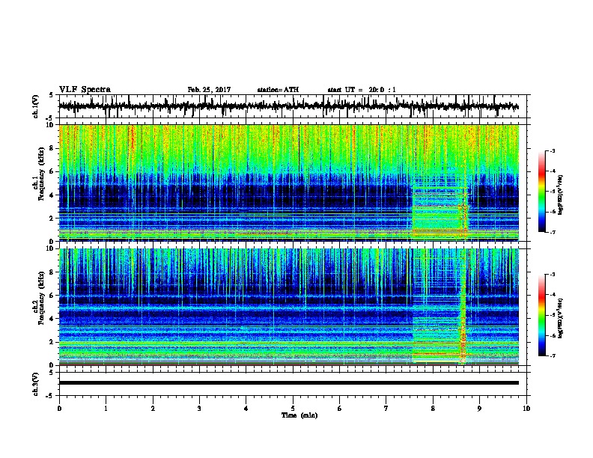Click the ch.3(V) axis label
The height and width of the screenshot is (458, 593).
[x=35, y=384]
